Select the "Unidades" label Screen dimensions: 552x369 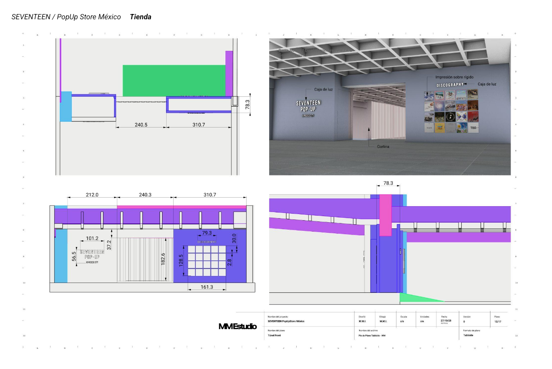(424, 317)
